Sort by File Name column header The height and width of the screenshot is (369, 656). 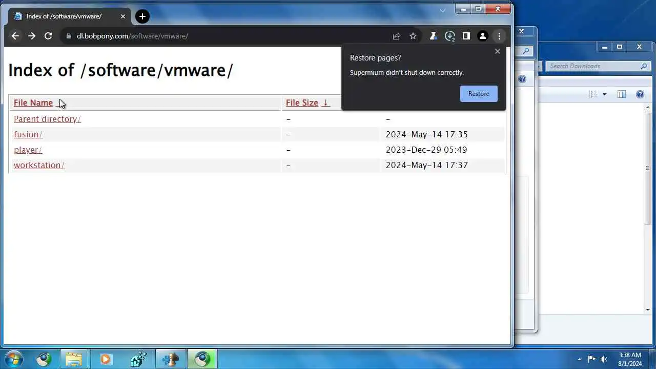point(33,102)
